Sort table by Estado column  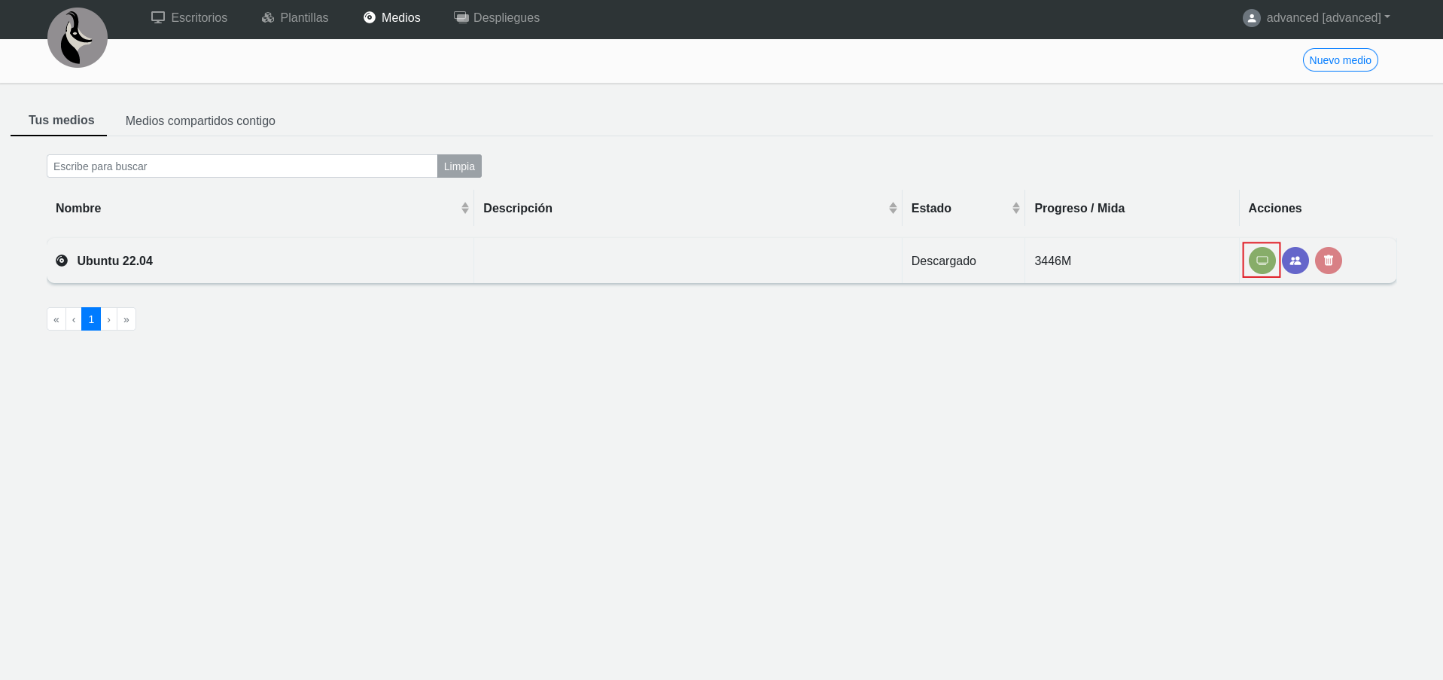pyautogui.click(x=1015, y=209)
